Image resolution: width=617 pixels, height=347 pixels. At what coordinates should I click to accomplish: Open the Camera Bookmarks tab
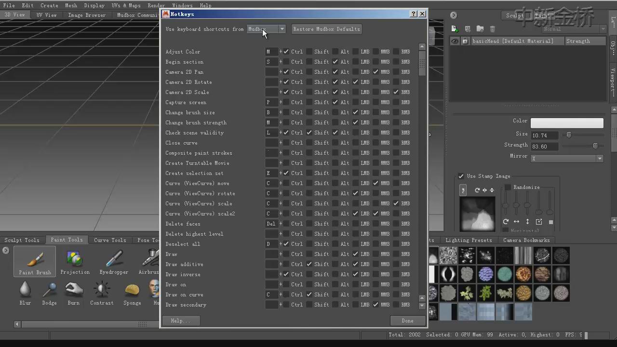(525, 240)
